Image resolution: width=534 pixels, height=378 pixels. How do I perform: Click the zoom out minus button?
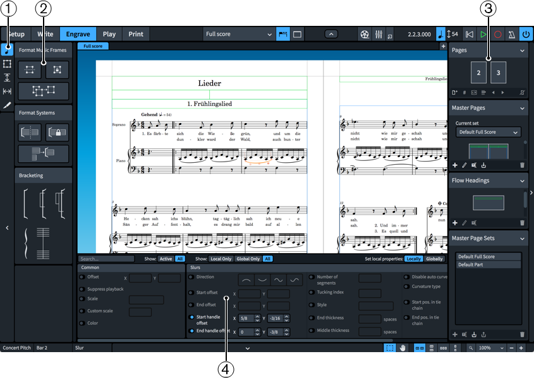(x=511, y=348)
